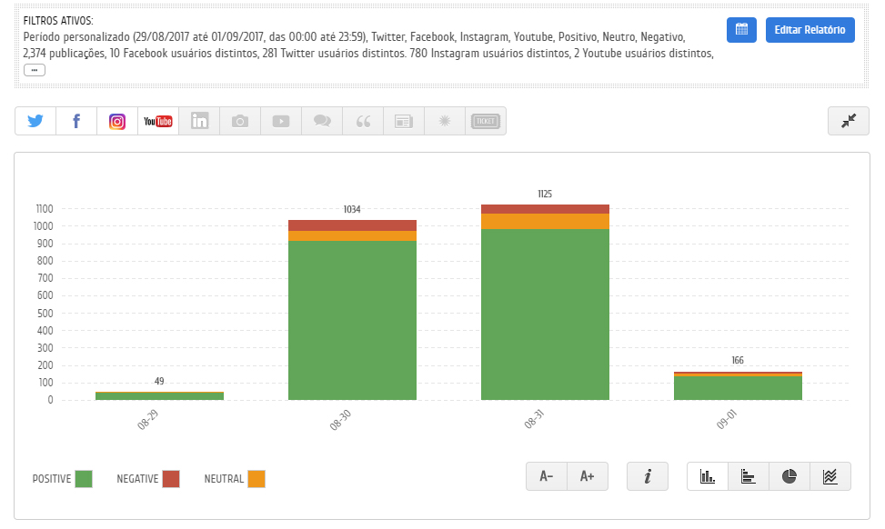Enable the LinkedIn source icon
Viewport: 885px width, 529px height.
[199, 121]
